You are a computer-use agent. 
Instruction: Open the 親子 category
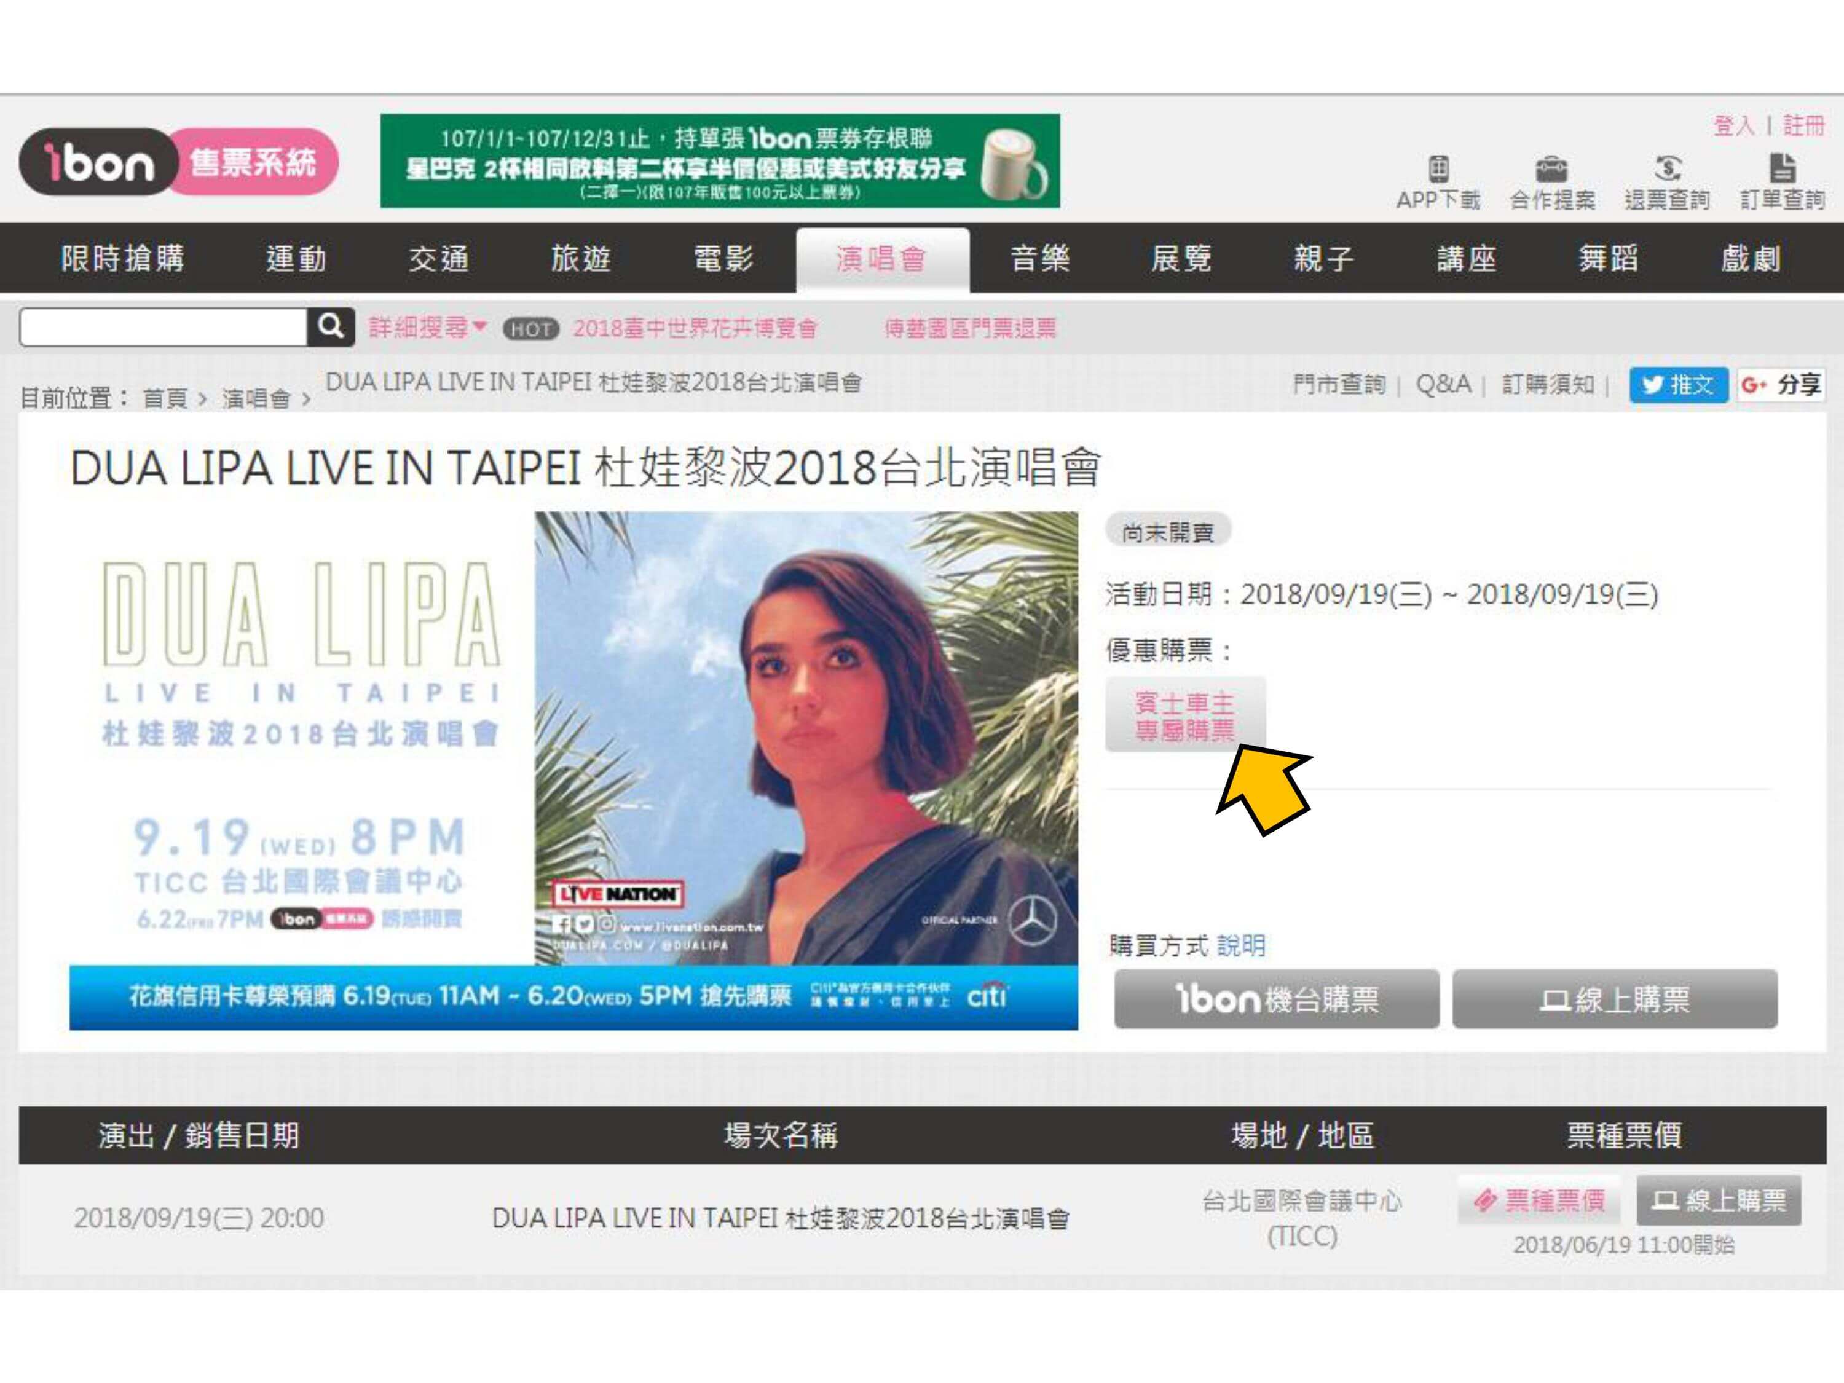point(1324,258)
